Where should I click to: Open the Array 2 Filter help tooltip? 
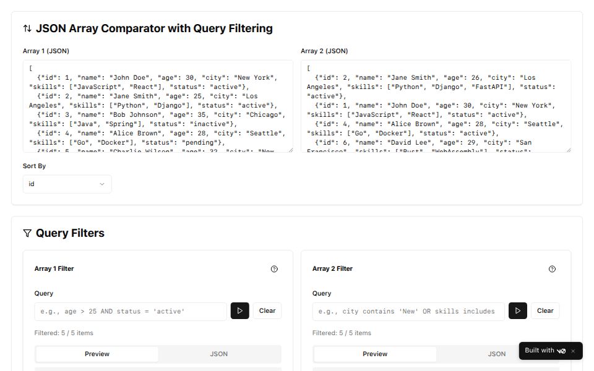click(553, 268)
